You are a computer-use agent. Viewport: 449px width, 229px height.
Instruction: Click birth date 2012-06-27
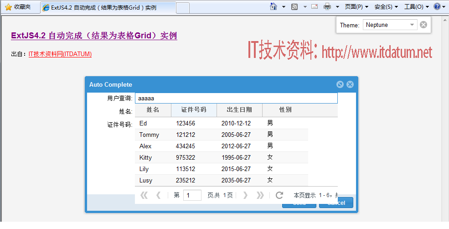(236, 146)
